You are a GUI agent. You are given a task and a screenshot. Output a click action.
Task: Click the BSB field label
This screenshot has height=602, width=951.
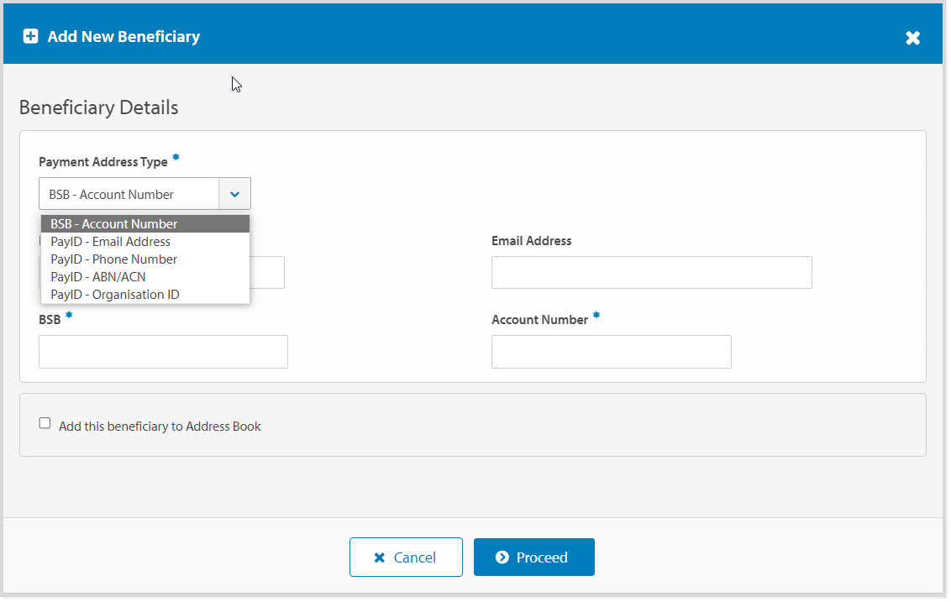point(50,320)
